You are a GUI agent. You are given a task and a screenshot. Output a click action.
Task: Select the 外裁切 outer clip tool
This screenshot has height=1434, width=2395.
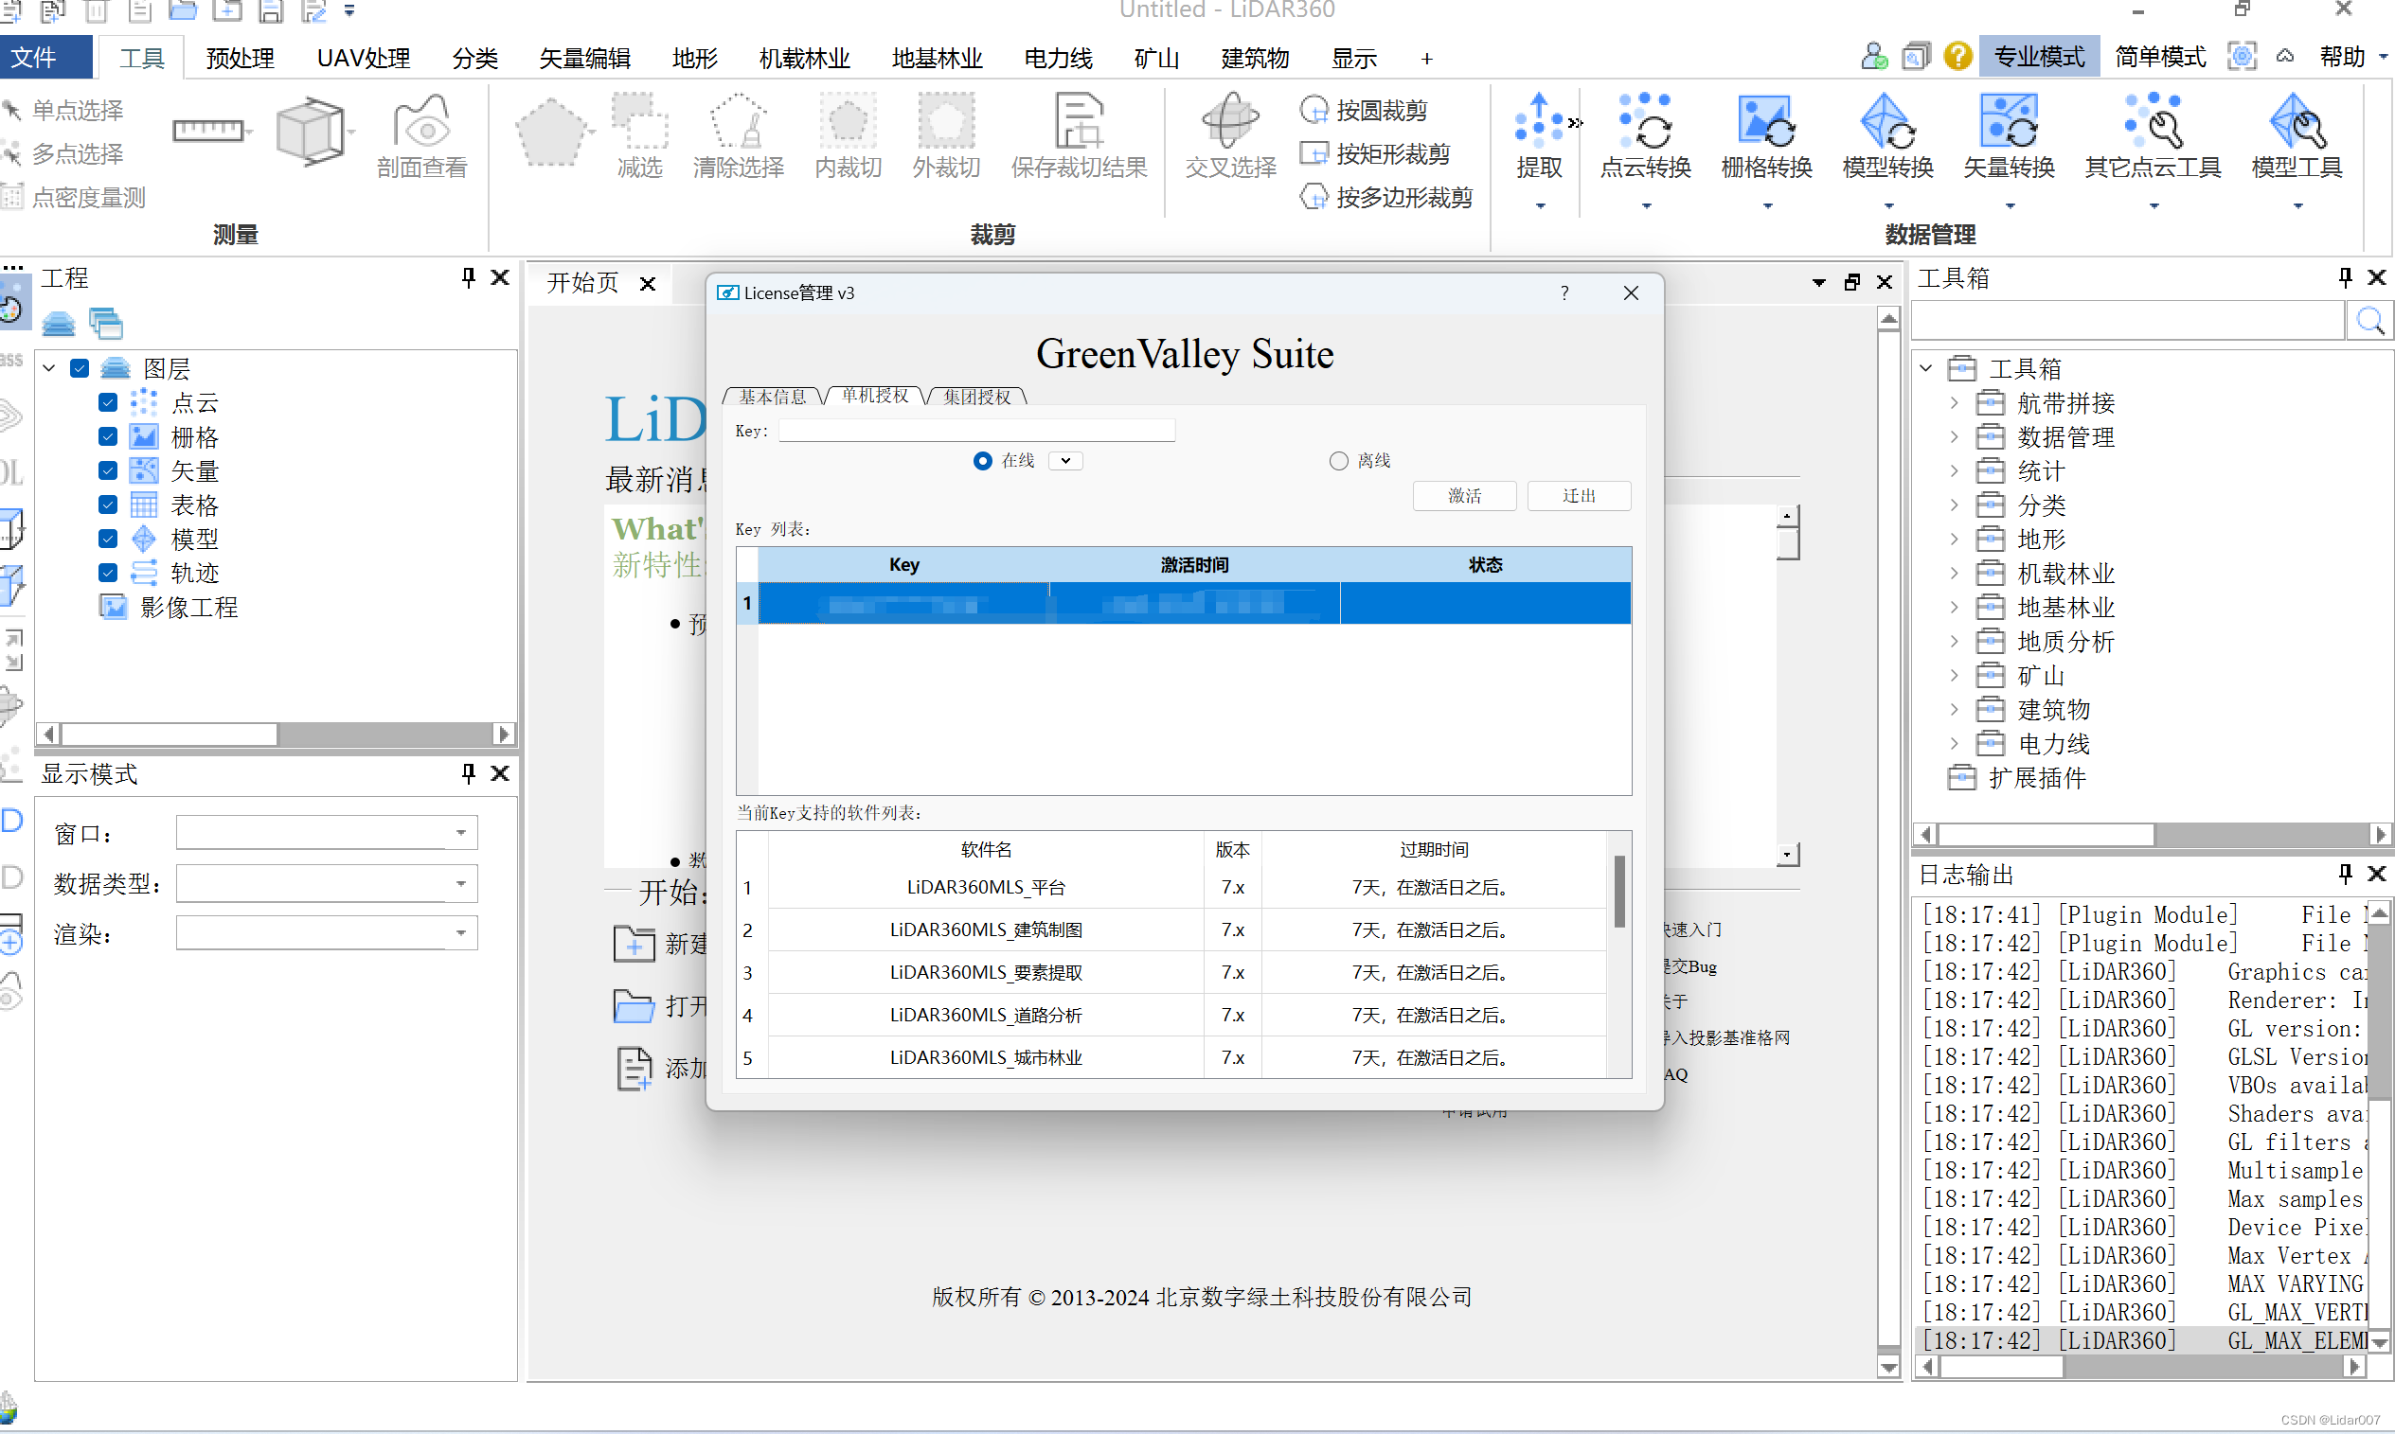pos(946,137)
